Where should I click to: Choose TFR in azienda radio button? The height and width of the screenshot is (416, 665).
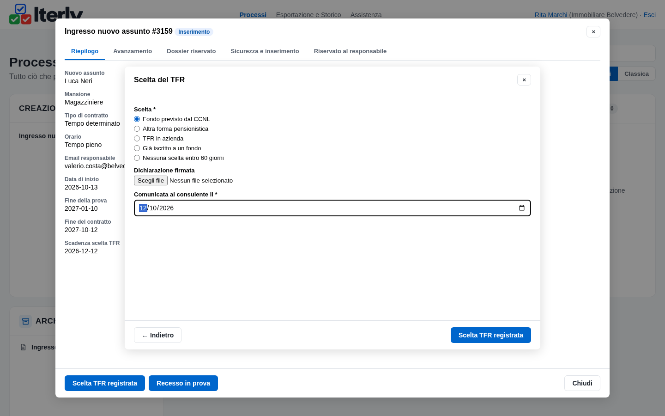click(x=137, y=139)
